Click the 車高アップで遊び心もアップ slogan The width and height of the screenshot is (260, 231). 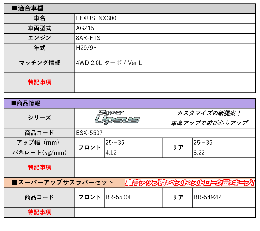[210, 123]
